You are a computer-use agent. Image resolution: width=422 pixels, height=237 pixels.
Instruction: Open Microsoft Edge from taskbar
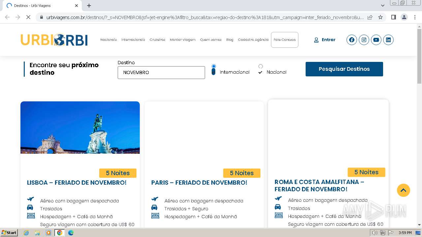click(x=71, y=233)
